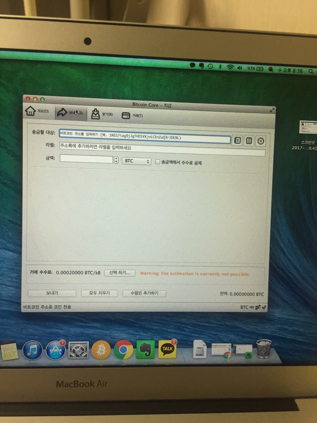Click the fee estimation warning text
The image size is (317, 423).
194,274
